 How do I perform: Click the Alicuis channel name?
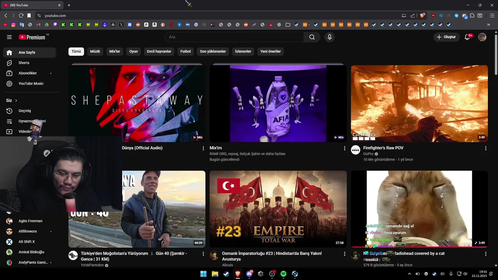(x=228, y=265)
